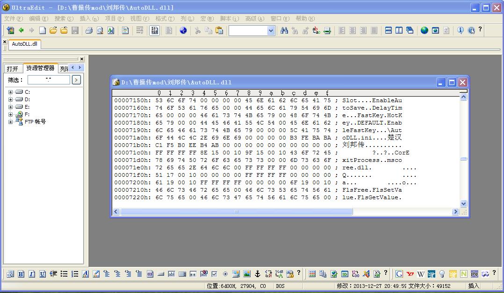Expand the FTP 帐号 tree node
This screenshot has height=293, width=504.
pyautogui.click(x=10, y=122)
